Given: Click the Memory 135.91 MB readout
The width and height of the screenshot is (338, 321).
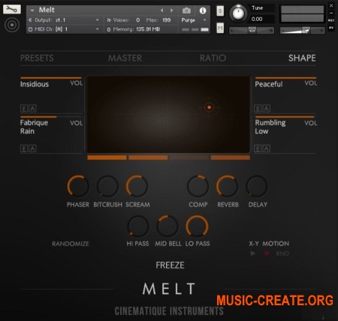Looking at the screenshot, I should click(x=134, y=29).
